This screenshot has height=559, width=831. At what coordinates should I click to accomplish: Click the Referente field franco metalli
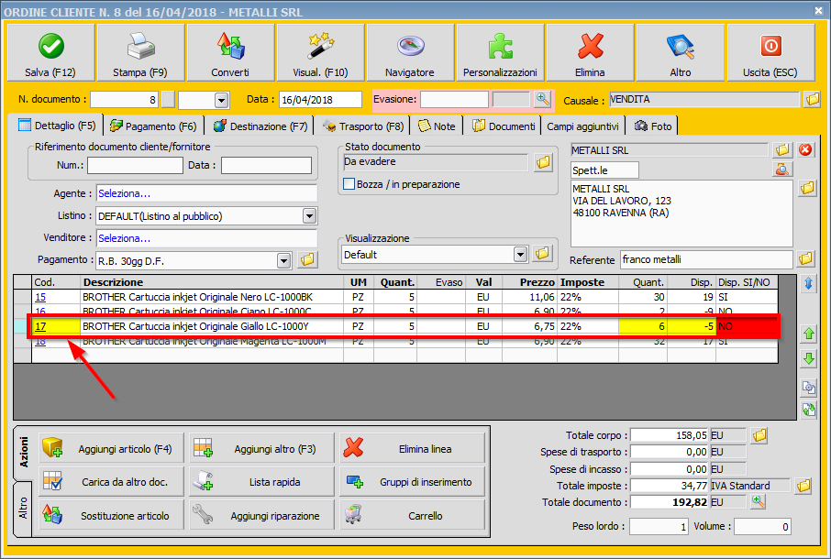tap(706, 259)
